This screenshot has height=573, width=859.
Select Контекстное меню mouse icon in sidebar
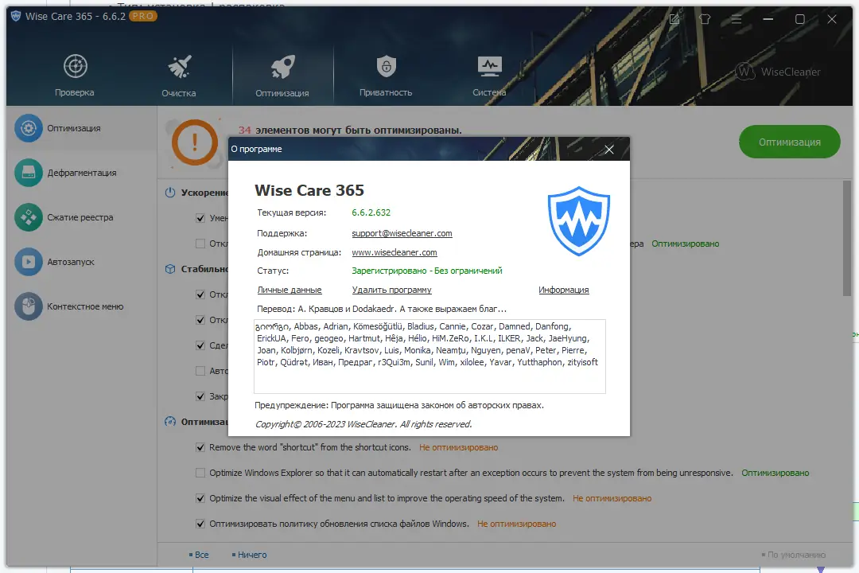(x=29, y=306)
